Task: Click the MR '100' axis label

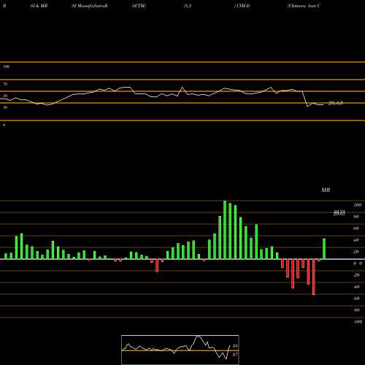Action: pyautogui.click(x=357, y=205)
